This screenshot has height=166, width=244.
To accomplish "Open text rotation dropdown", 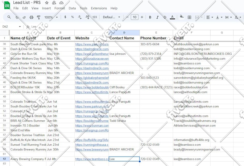I will (x=238, y=17).
